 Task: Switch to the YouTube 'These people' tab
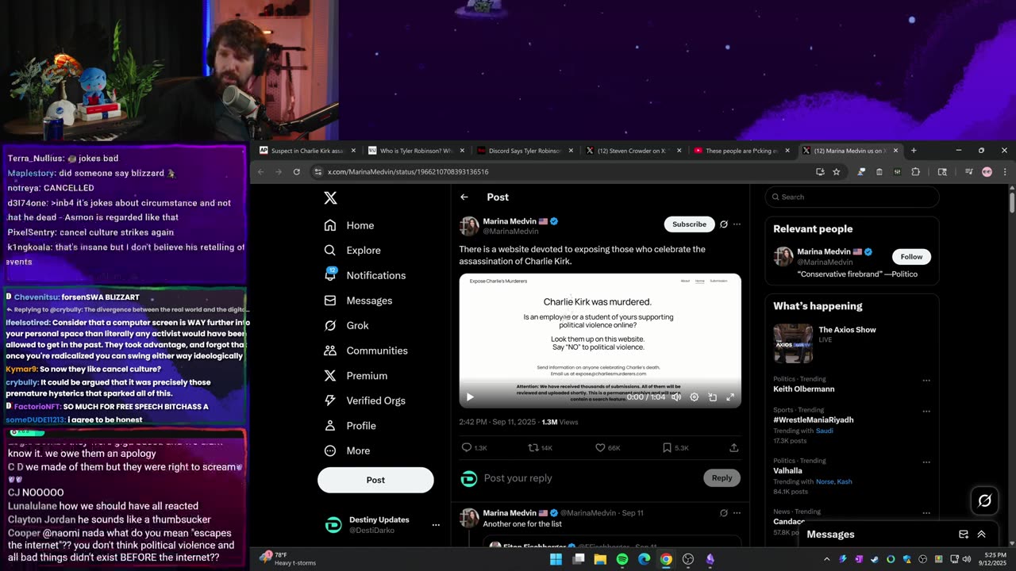click(742, 151)
